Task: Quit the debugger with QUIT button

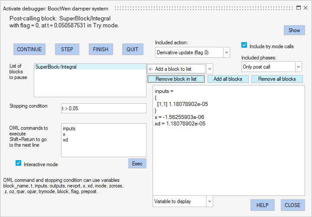Action: [x=132, y=49]
